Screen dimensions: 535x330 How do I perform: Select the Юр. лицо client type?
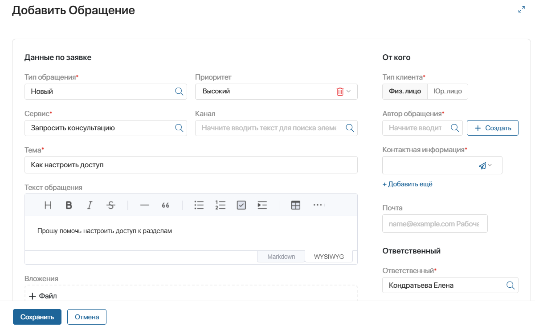click(x=448, y=92)
